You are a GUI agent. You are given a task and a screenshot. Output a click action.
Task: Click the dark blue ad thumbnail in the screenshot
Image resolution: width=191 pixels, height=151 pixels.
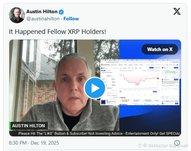[103, 102]
